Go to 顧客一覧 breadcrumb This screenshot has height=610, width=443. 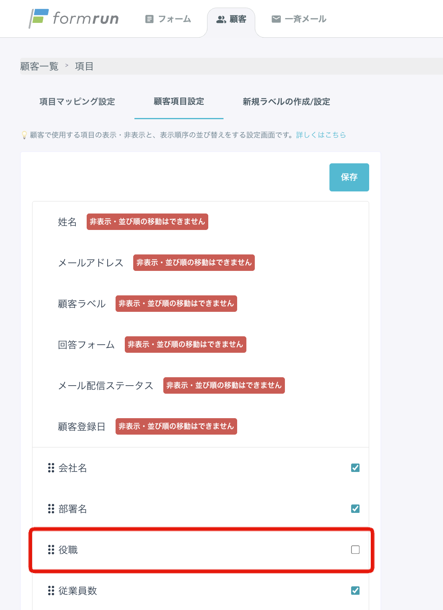[39, 66]
